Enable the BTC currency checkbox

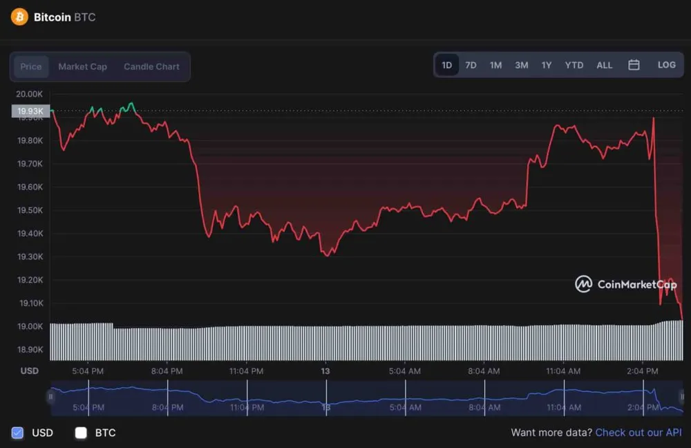click(81, 433)
